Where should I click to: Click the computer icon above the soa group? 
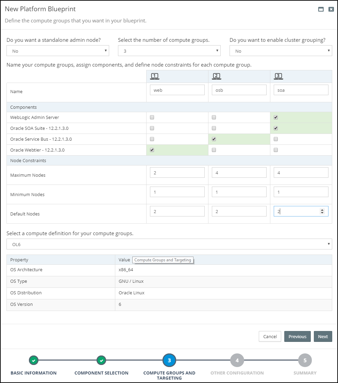click(x=278, y=76)
